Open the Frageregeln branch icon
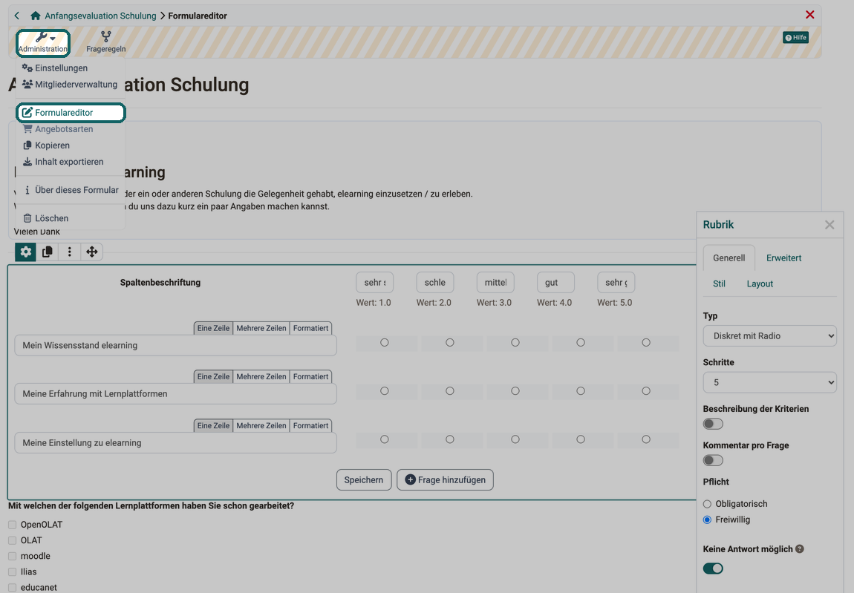This screenshot has height=593, width=854. coord(105,36)
